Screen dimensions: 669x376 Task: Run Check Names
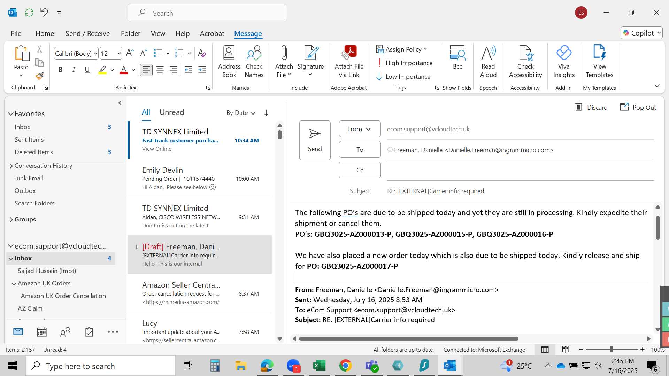(x=254, y=62)
